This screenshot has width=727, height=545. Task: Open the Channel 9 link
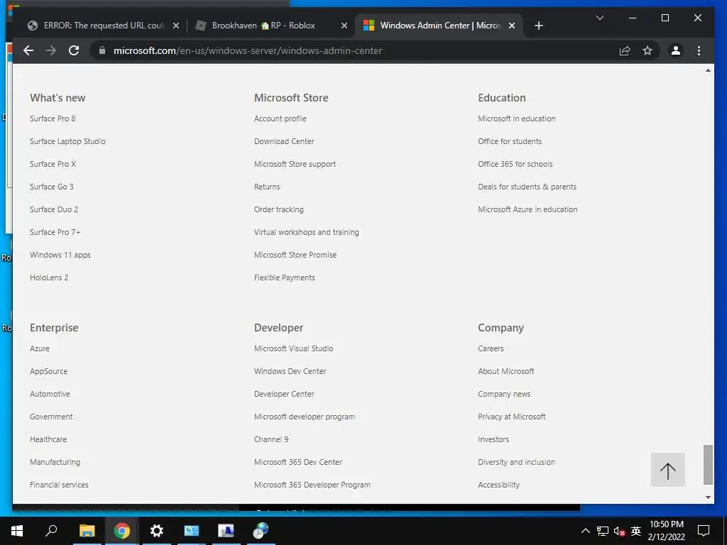point(270,439)
